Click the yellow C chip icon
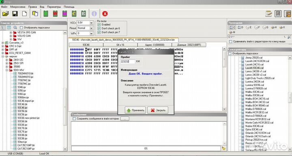292x156 pixels. point(74,14)
